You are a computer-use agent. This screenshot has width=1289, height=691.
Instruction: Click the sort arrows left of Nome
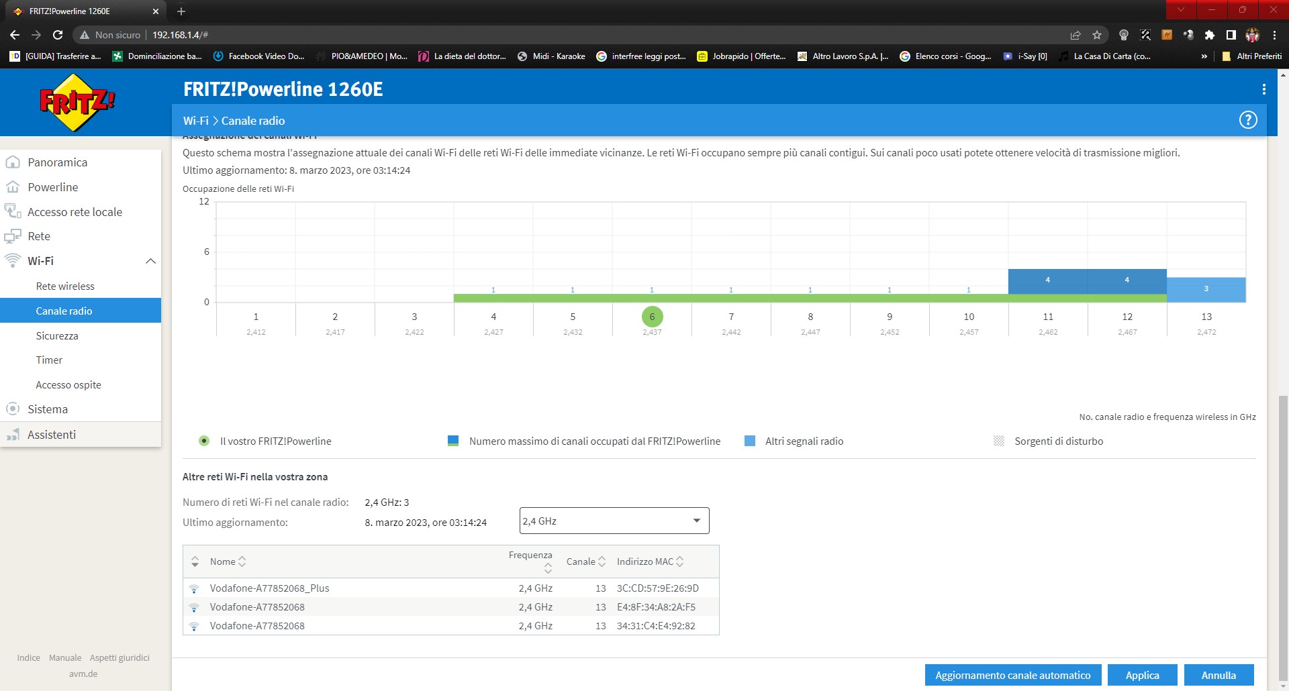pyautogui.click(x=195, y=562)
